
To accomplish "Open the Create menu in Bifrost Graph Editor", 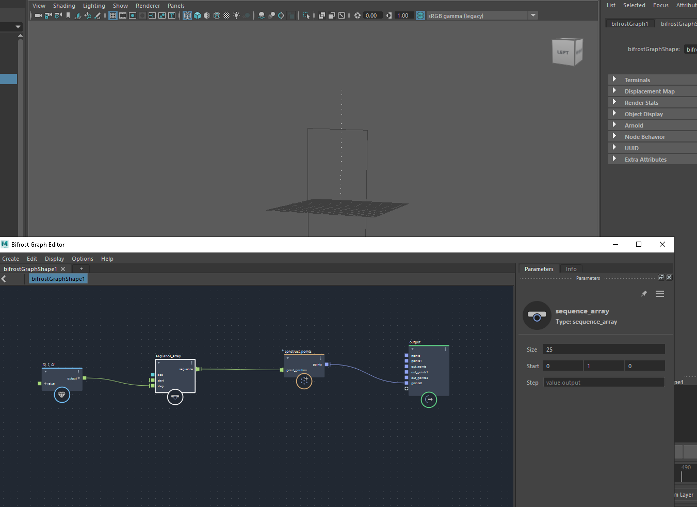I will pos(10,259).
